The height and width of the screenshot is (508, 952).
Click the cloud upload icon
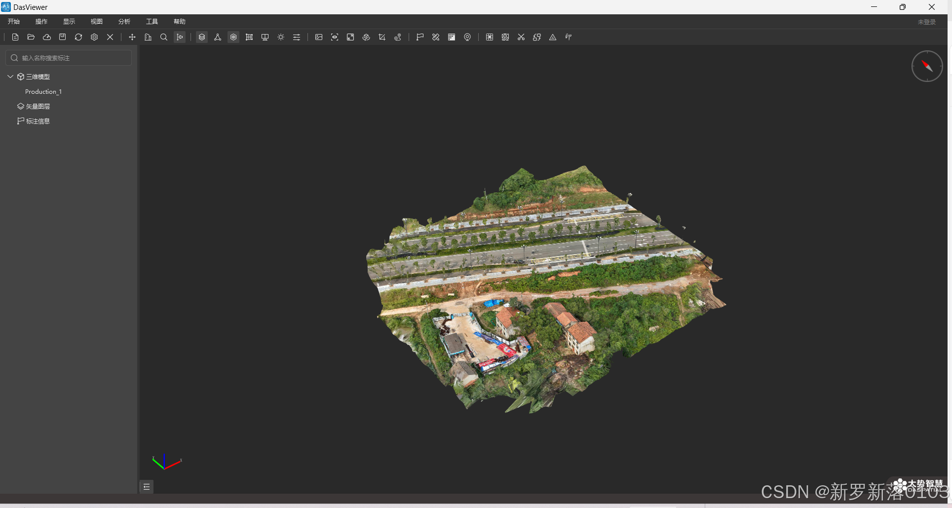point(46,37)
